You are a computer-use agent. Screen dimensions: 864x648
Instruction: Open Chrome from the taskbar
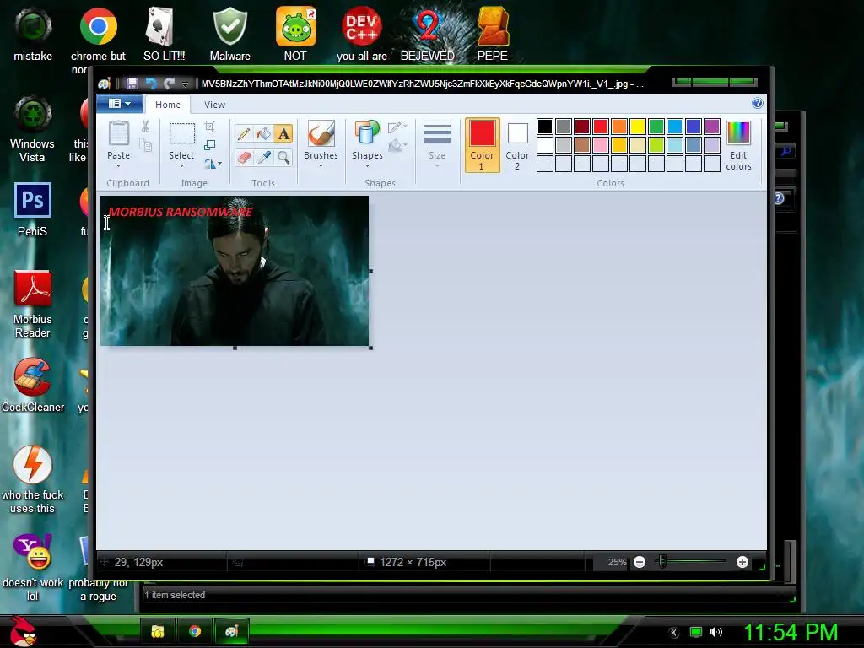[x=195, y=631]
